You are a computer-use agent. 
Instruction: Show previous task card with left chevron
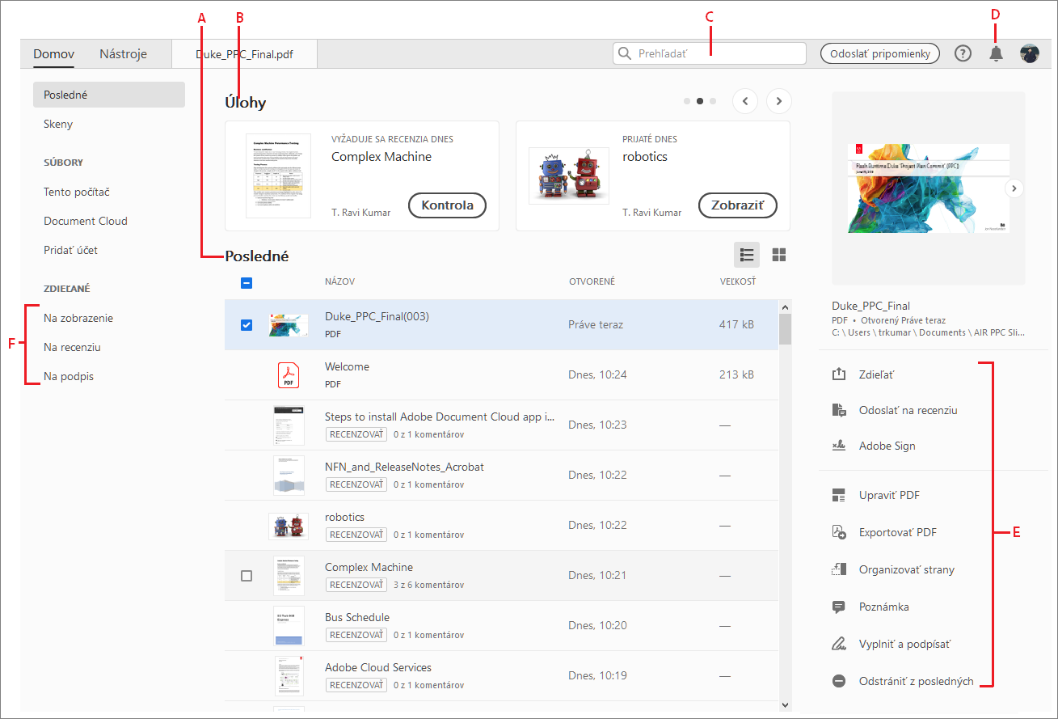745,101
